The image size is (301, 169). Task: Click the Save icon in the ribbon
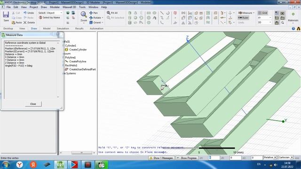[x=6, y=15]
